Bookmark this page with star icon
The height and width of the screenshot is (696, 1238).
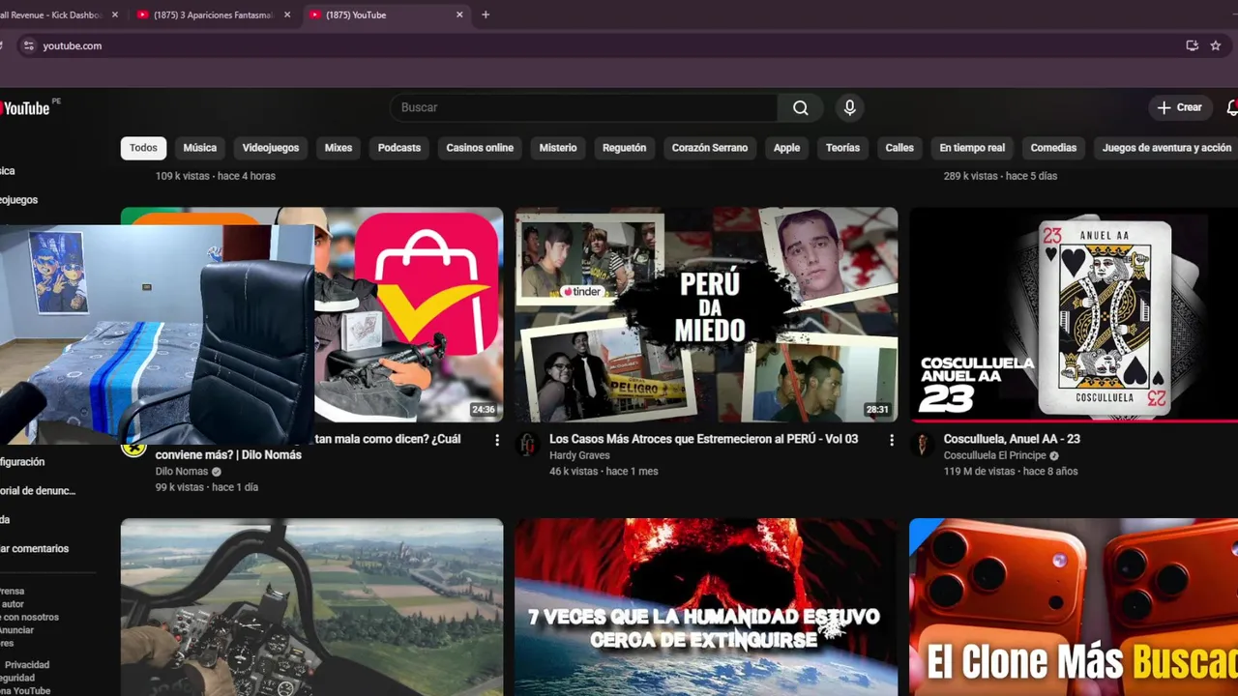click(x=1216, y=45)
